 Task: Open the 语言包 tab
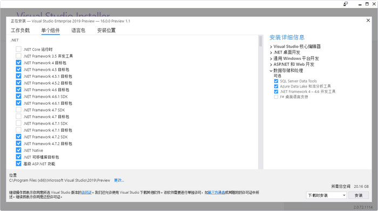(78, 30)
